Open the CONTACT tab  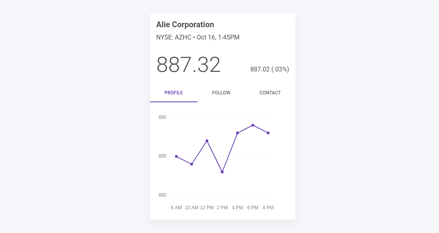270,93
